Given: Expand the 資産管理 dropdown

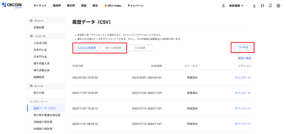Looking at the screenshot, I should [236, 6].
